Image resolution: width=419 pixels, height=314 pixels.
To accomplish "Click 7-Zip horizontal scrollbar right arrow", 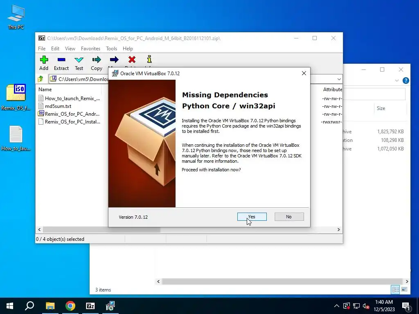I will click(338, 230).
